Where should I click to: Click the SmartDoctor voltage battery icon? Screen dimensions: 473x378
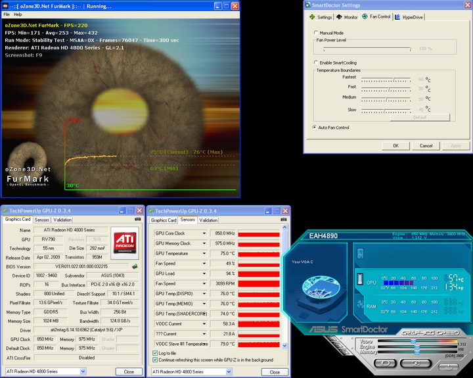point(361,254)
